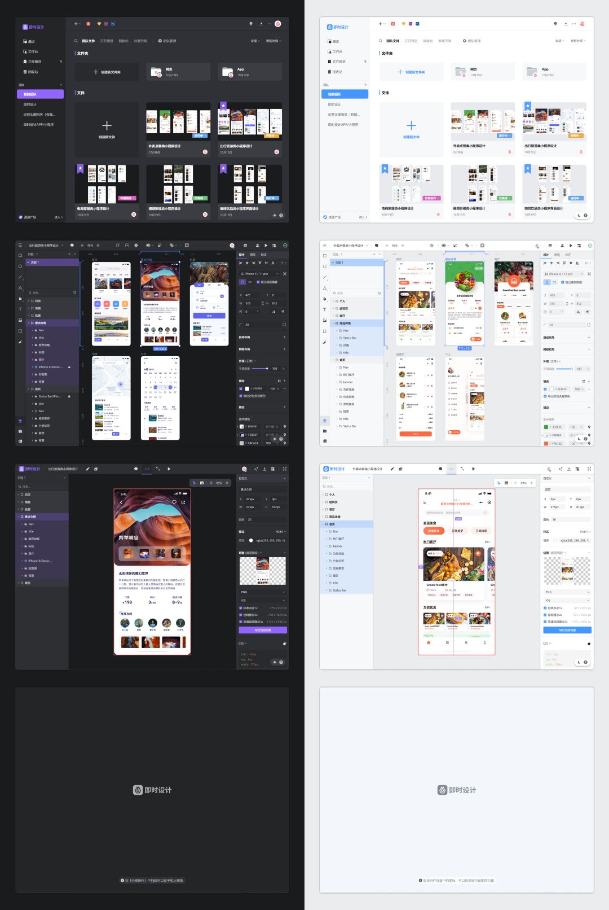
Task: Toggle the fill checkbox in dark editor panel
Action: 241,389
